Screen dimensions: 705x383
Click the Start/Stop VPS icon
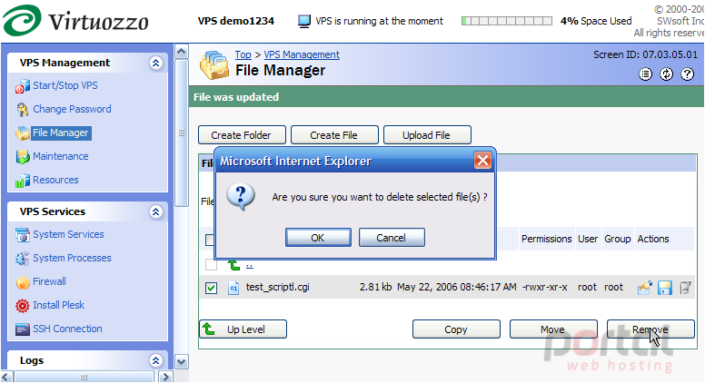tap(23, 85)
